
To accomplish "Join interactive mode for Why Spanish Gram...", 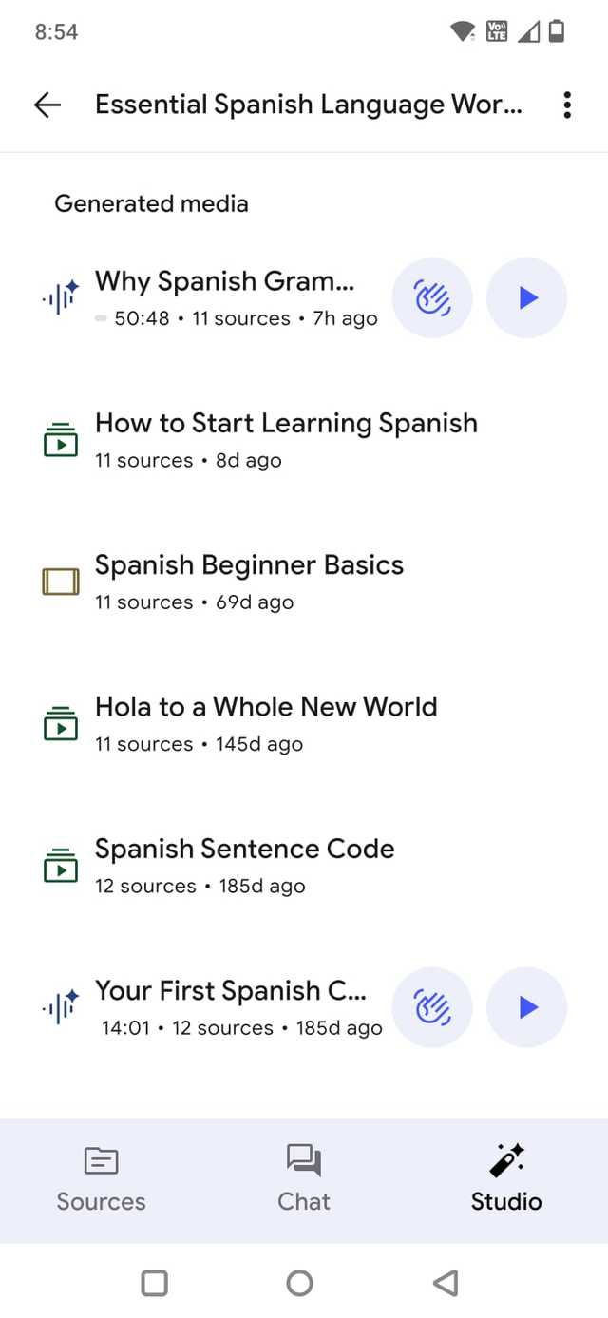I will coord(432,298).
